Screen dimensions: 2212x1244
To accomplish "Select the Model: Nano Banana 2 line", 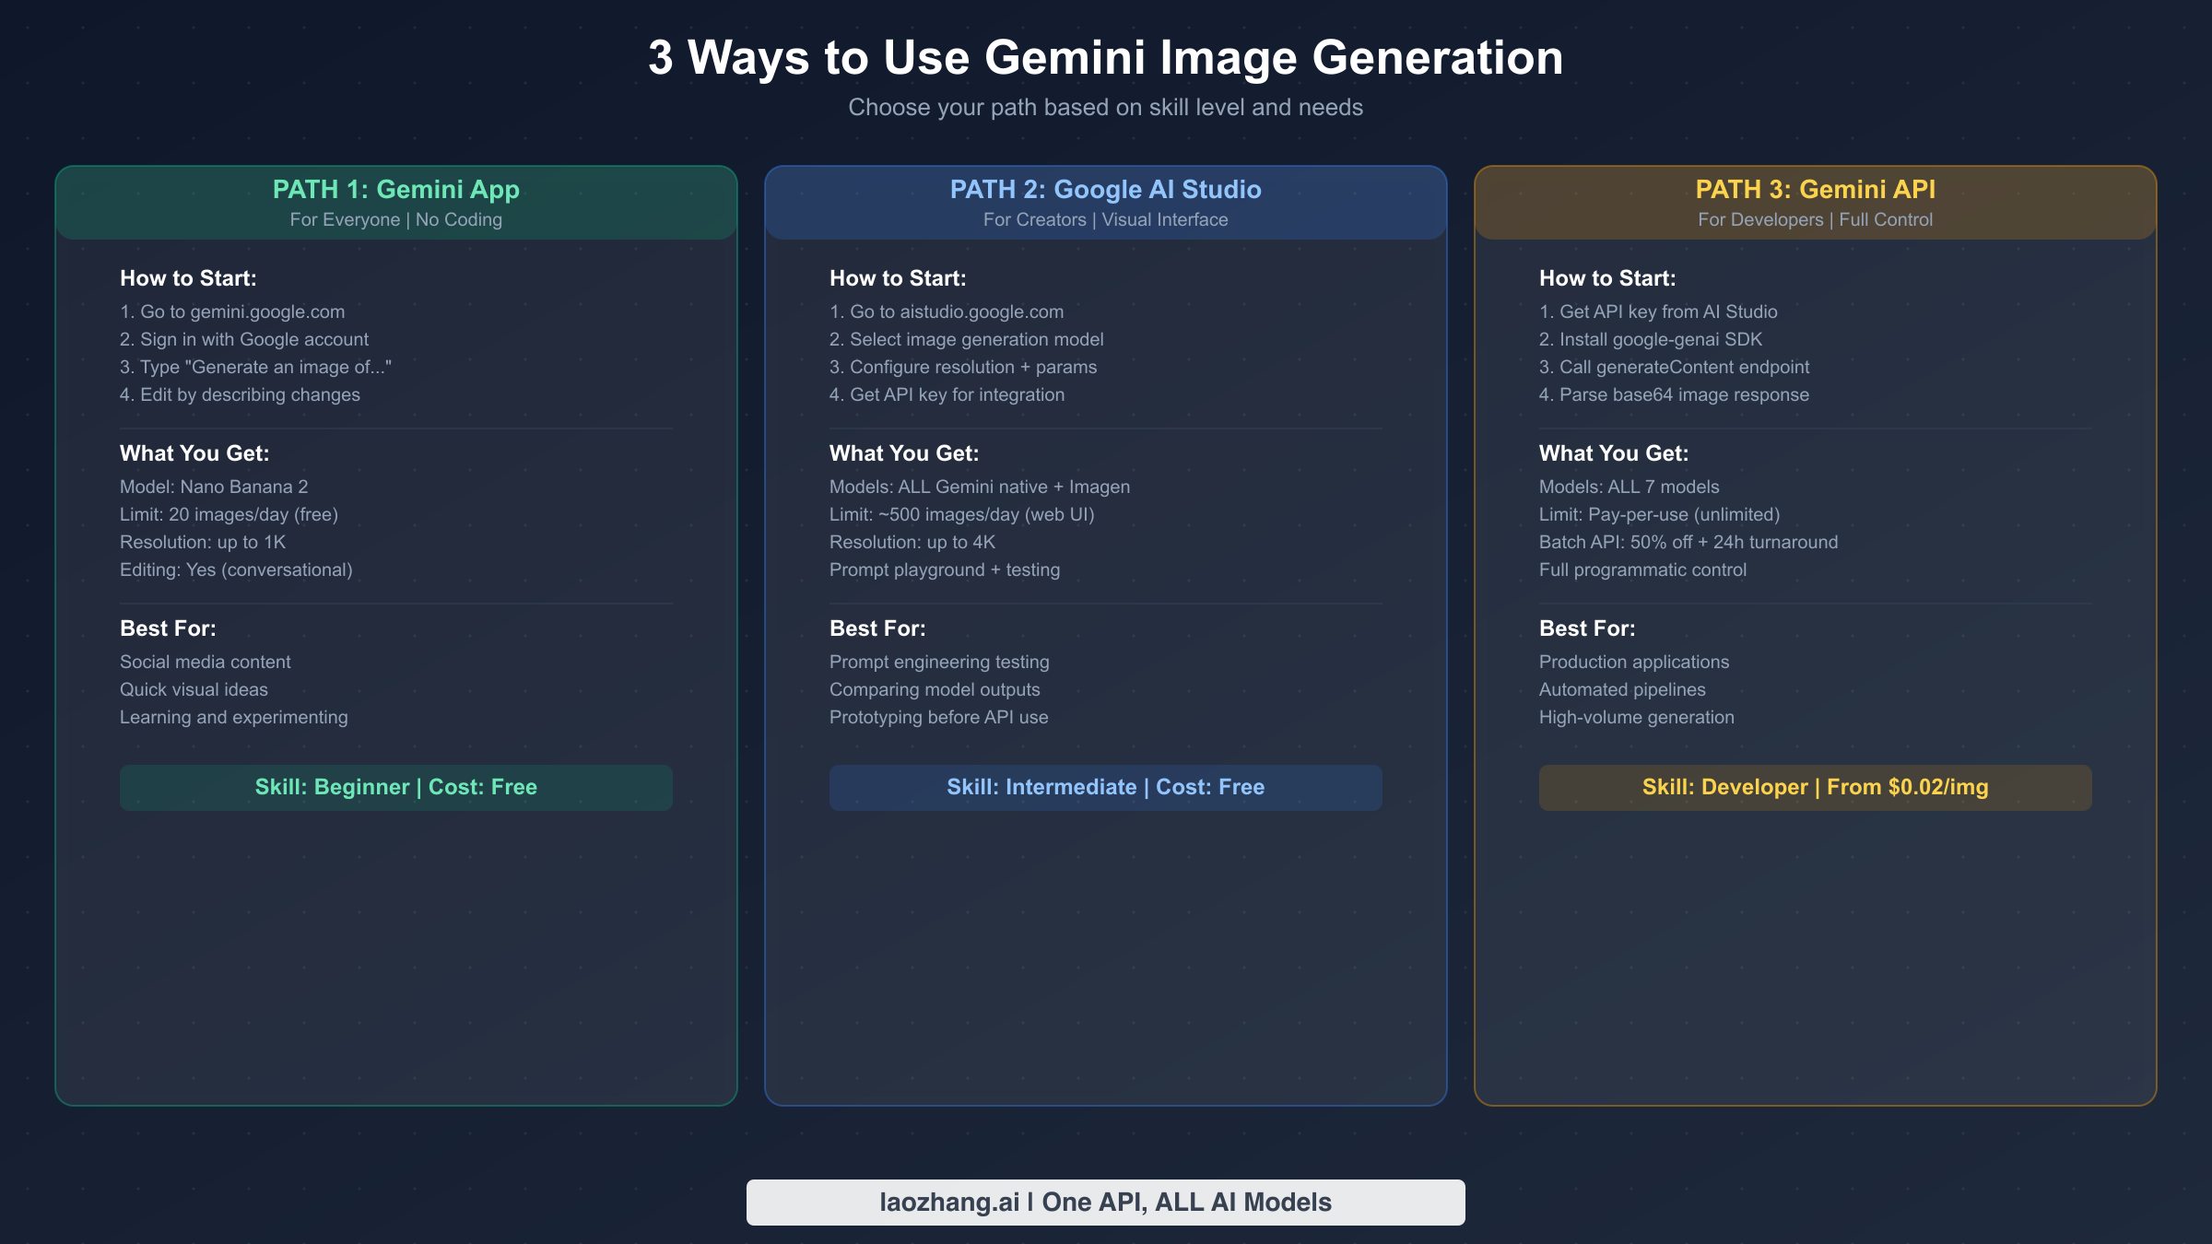I will [x=215, y=487].
